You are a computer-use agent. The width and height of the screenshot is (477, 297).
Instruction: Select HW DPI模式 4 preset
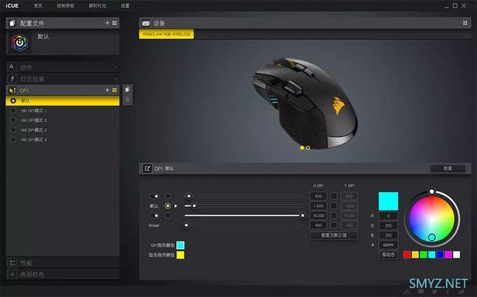[62, 140]
